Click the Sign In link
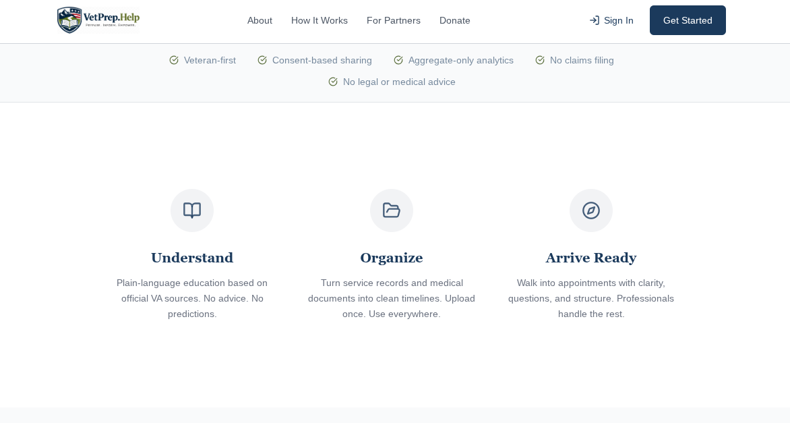 click(x=618, y=20)
